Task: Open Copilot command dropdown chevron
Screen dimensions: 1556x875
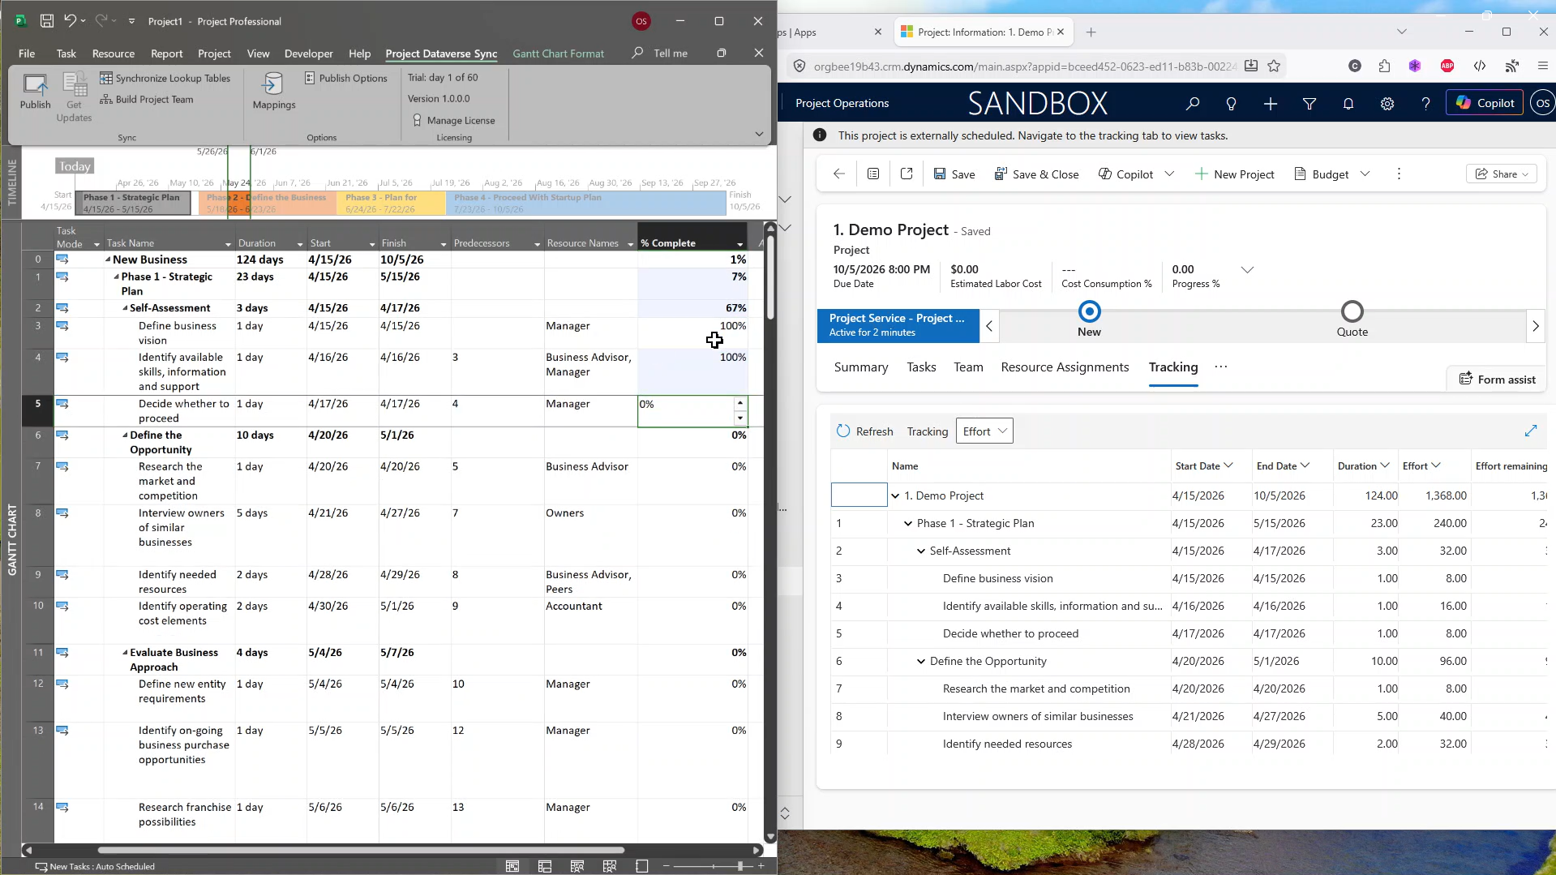Action: [x=1169, y=174]
